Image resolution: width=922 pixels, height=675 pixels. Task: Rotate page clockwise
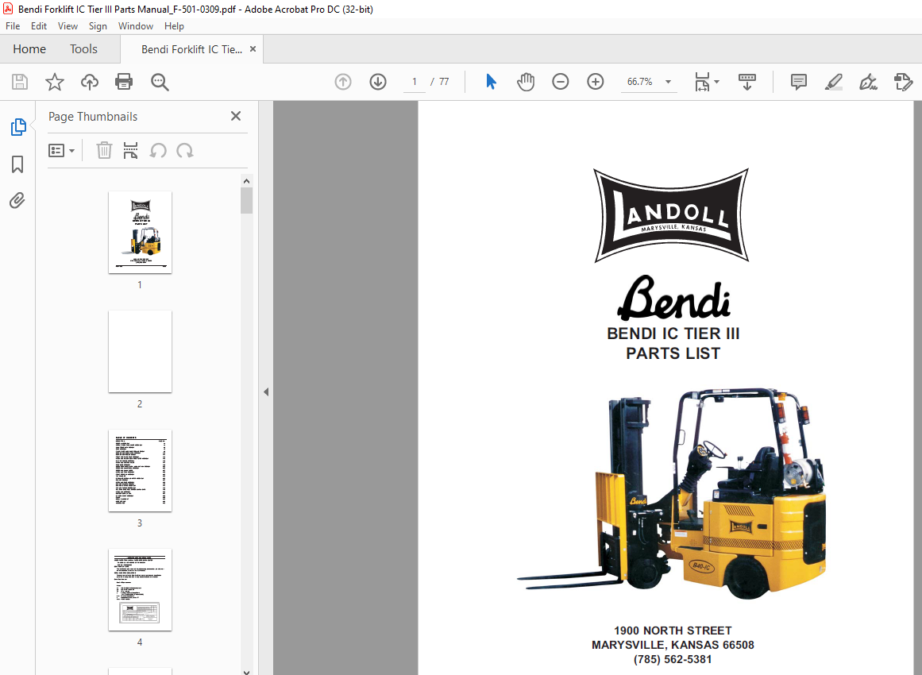point(184,151)
